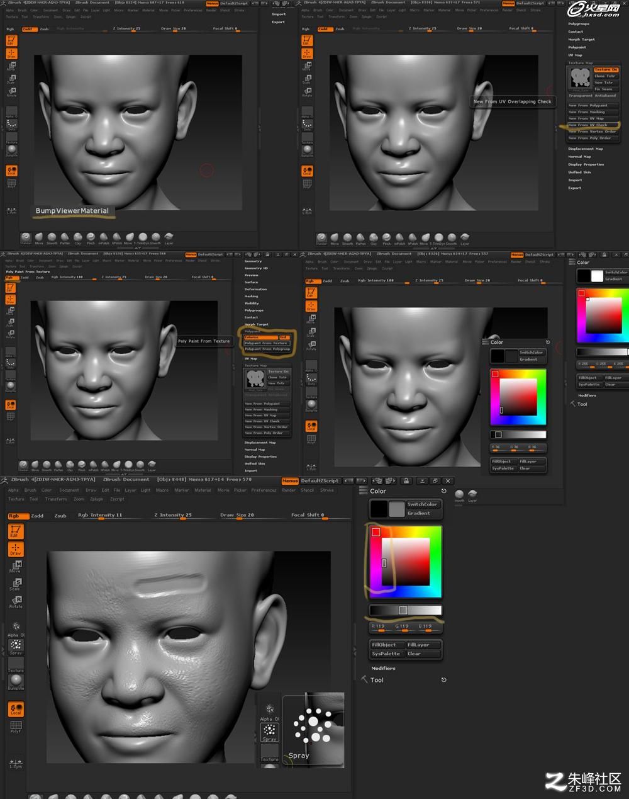
Task: Toggle Grd button beside Colorize
Action: [284, 337]
